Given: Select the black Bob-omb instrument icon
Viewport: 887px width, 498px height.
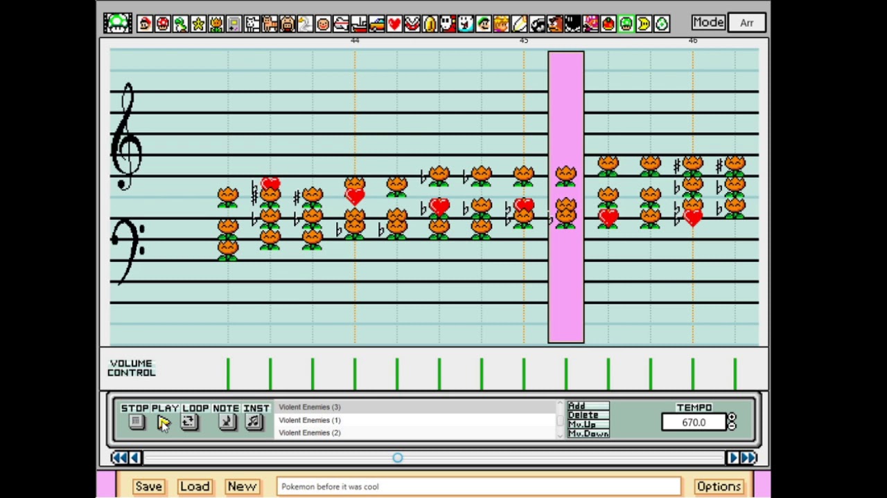Looking at the screenshot, I should point(572,24).
